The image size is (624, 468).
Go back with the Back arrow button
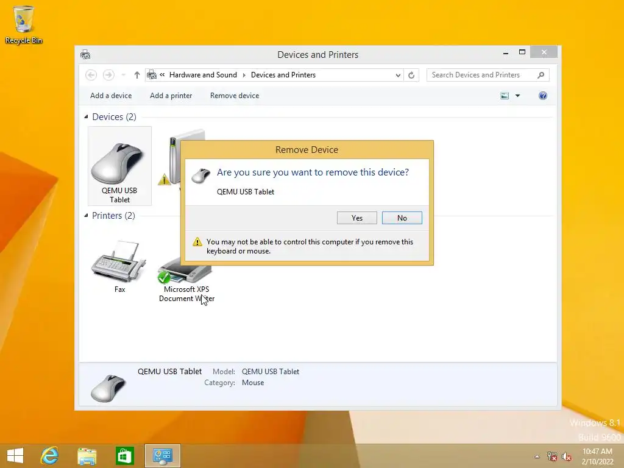pyautogui.click(x=91, y=75)
